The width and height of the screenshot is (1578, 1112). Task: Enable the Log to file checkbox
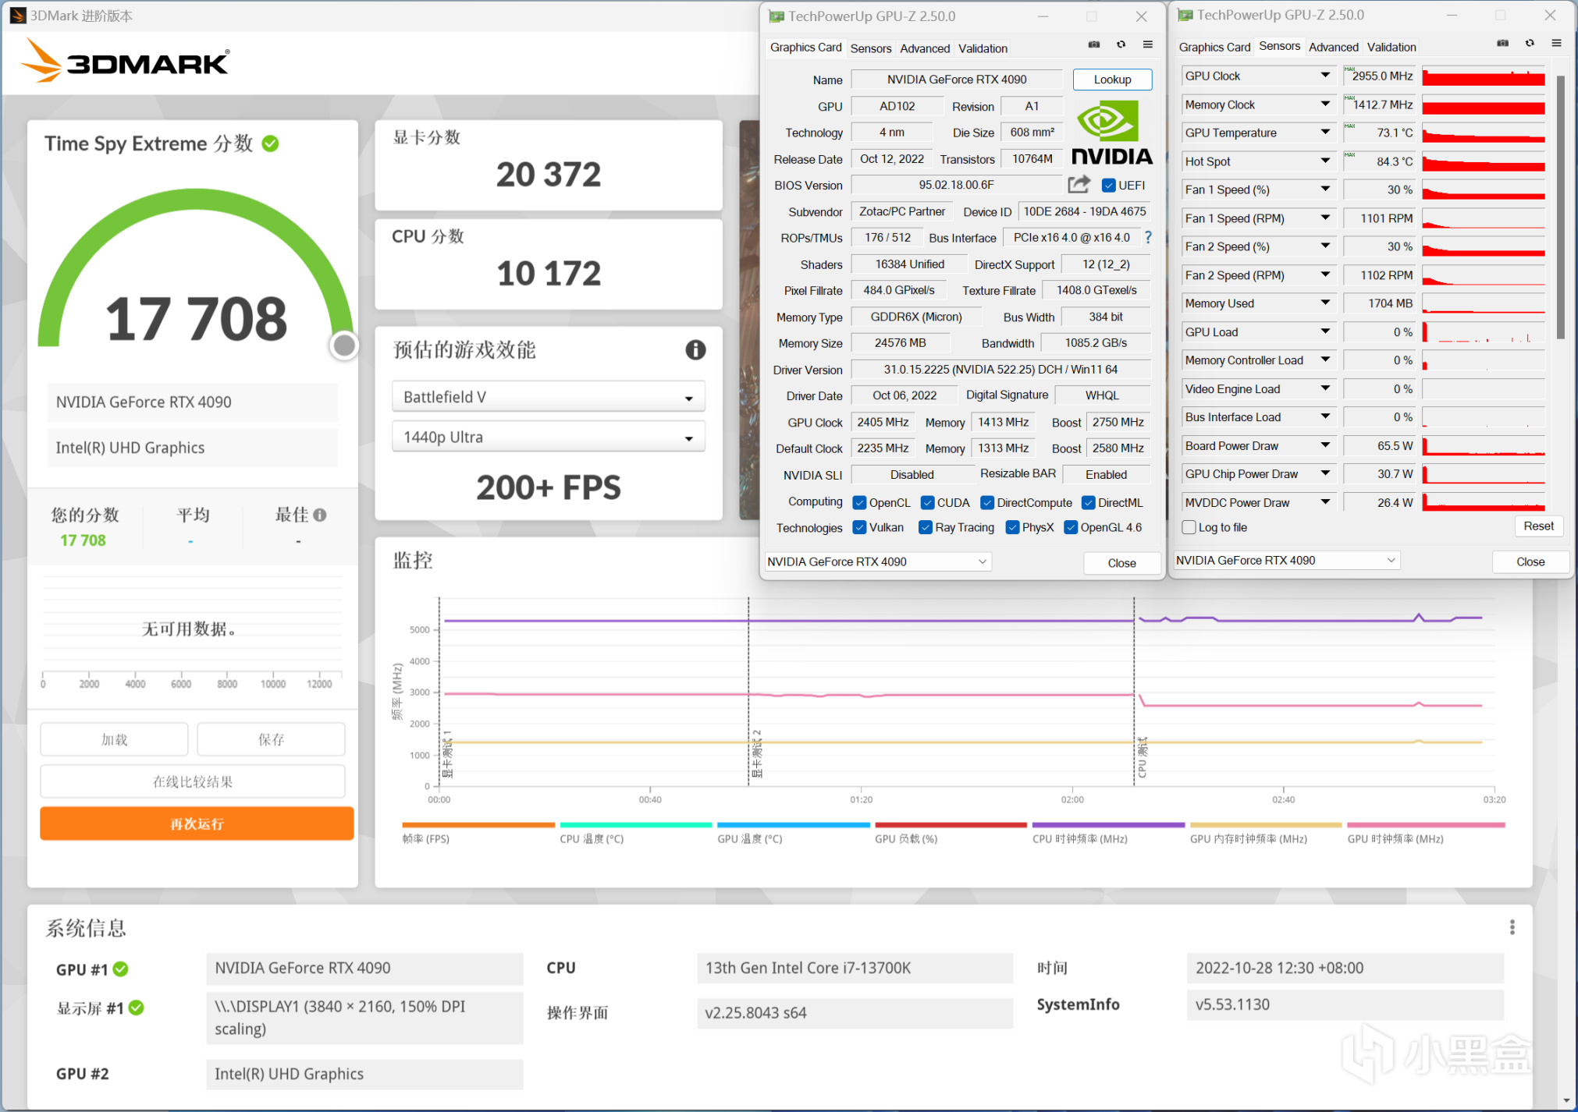pos(1189,527)
